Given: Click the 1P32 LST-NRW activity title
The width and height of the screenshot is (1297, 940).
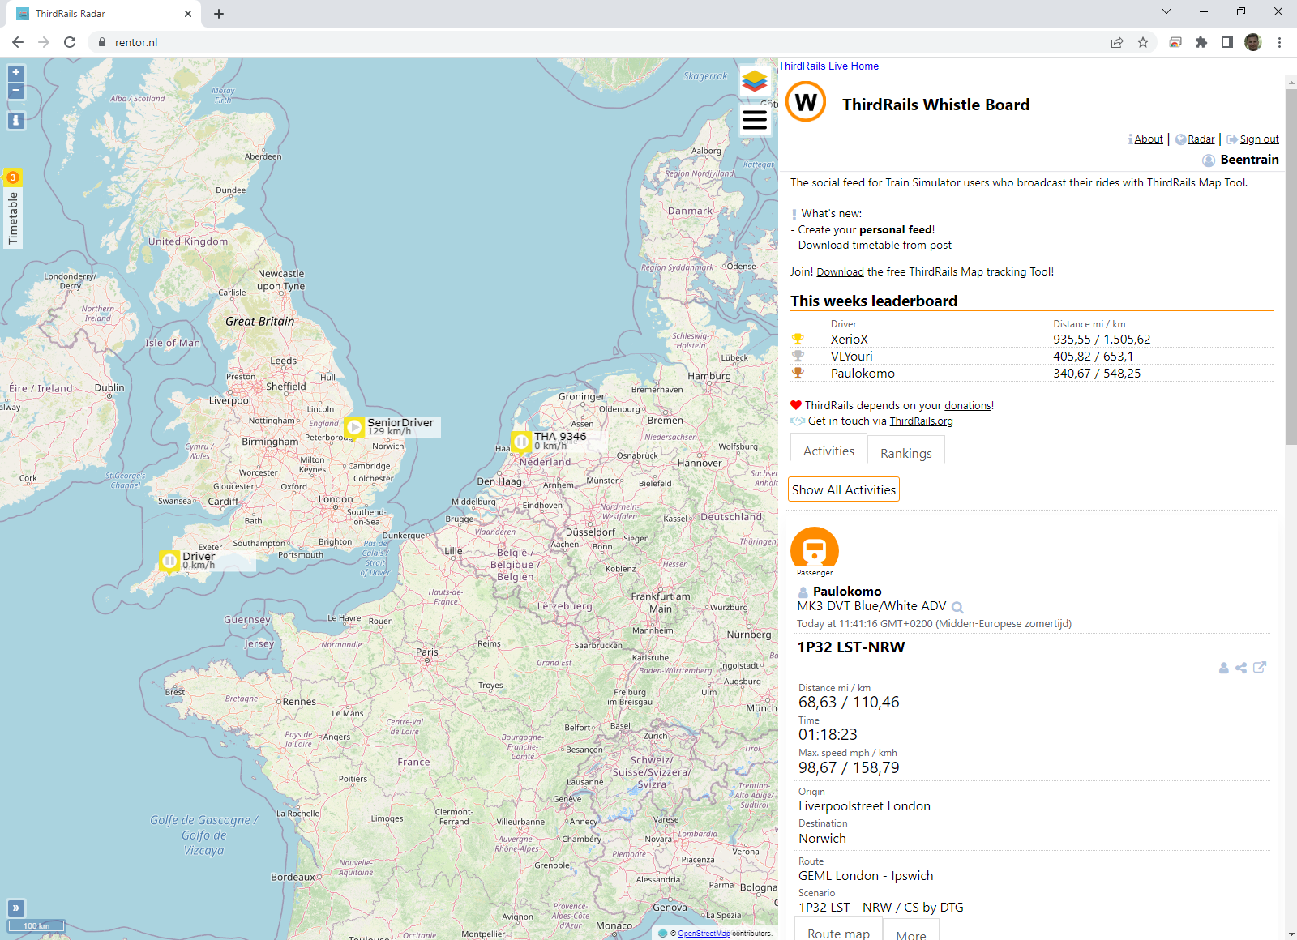Looking at the screenshot, I should pyautogui.click(x=851, y=647).
